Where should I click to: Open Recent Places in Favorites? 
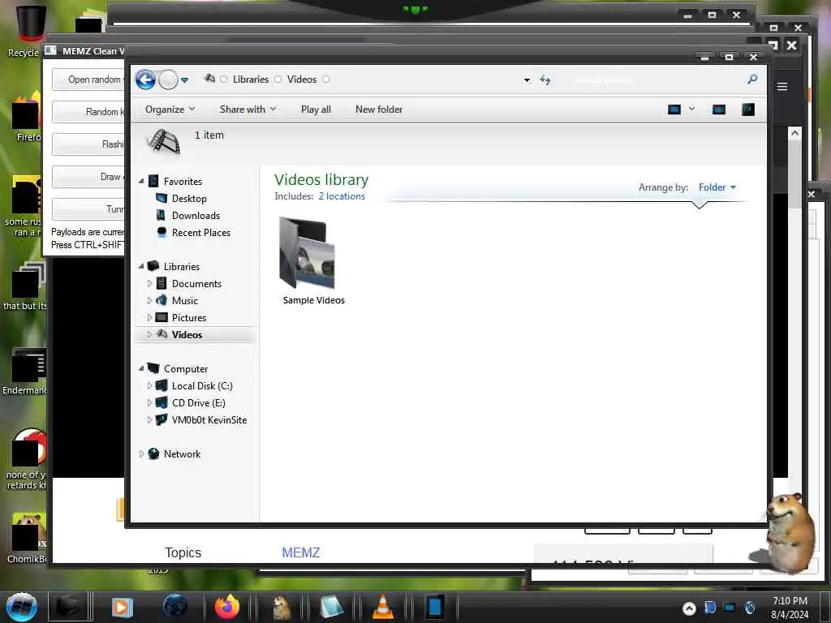tap(201, 233)
